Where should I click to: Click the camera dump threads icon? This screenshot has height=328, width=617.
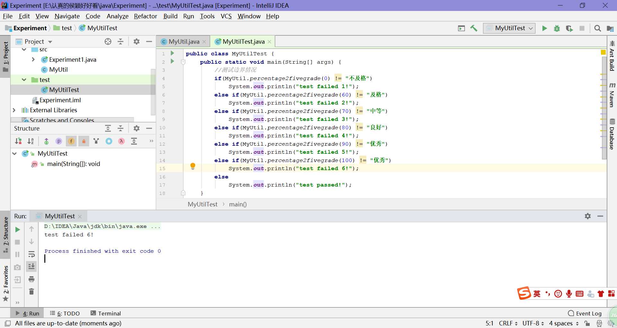click(x=18, y=267)
